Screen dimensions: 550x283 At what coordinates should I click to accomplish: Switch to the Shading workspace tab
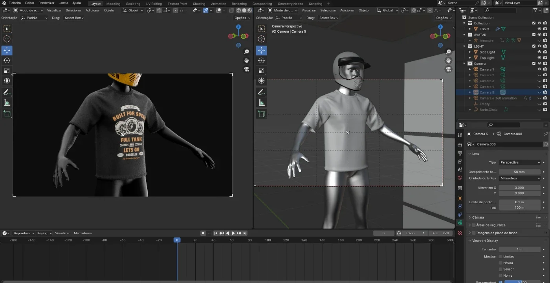click(199, 4)
